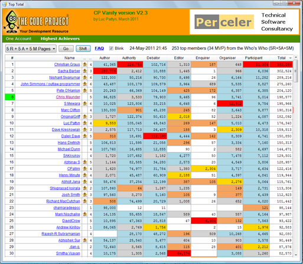The width and height of the screenshot is (303, 264).
Task: Select red Author cell 280,776
Action: (105, 71)
